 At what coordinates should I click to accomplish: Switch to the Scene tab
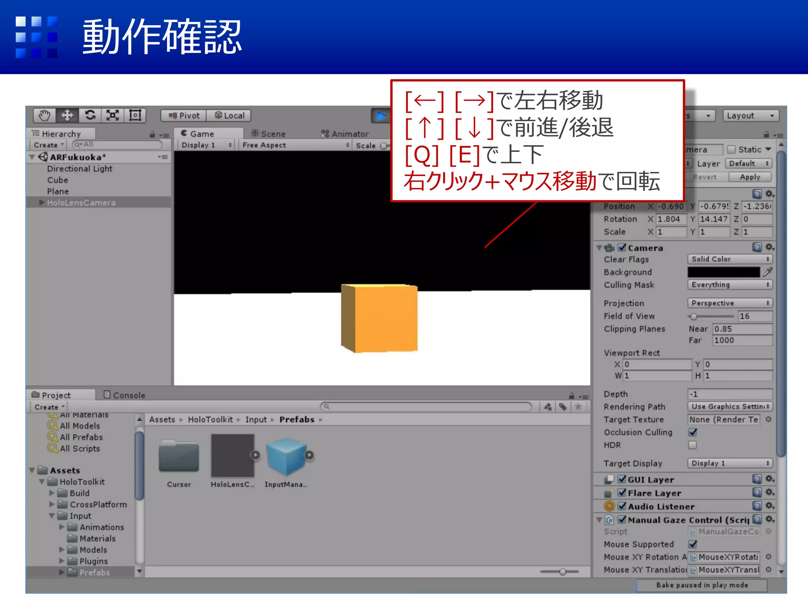pos(268,134)
